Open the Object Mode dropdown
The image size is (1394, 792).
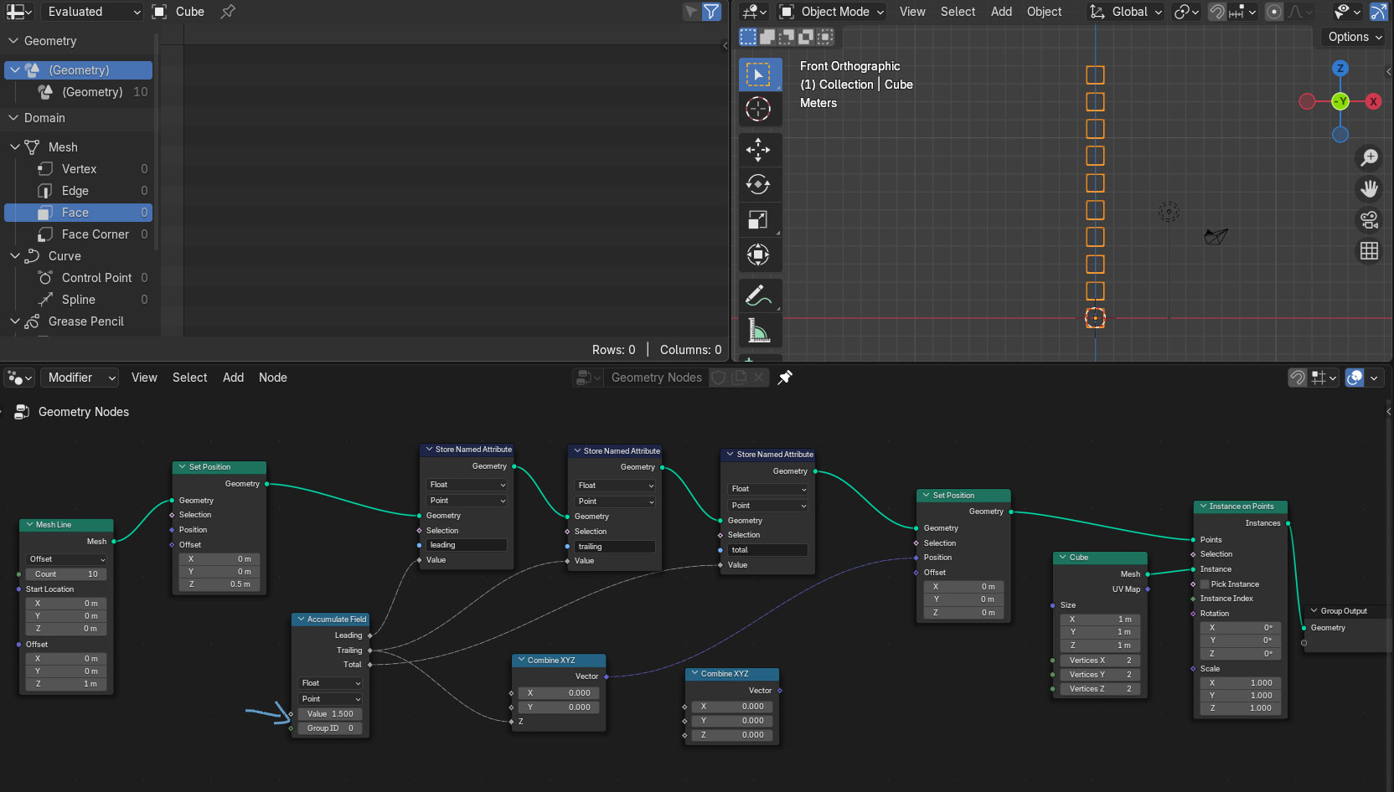coord(832,12)
